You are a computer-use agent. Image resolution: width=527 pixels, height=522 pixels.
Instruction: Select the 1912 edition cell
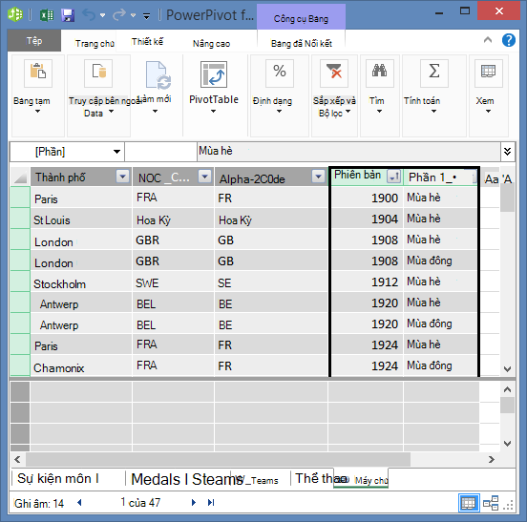[x=367, y=282]
